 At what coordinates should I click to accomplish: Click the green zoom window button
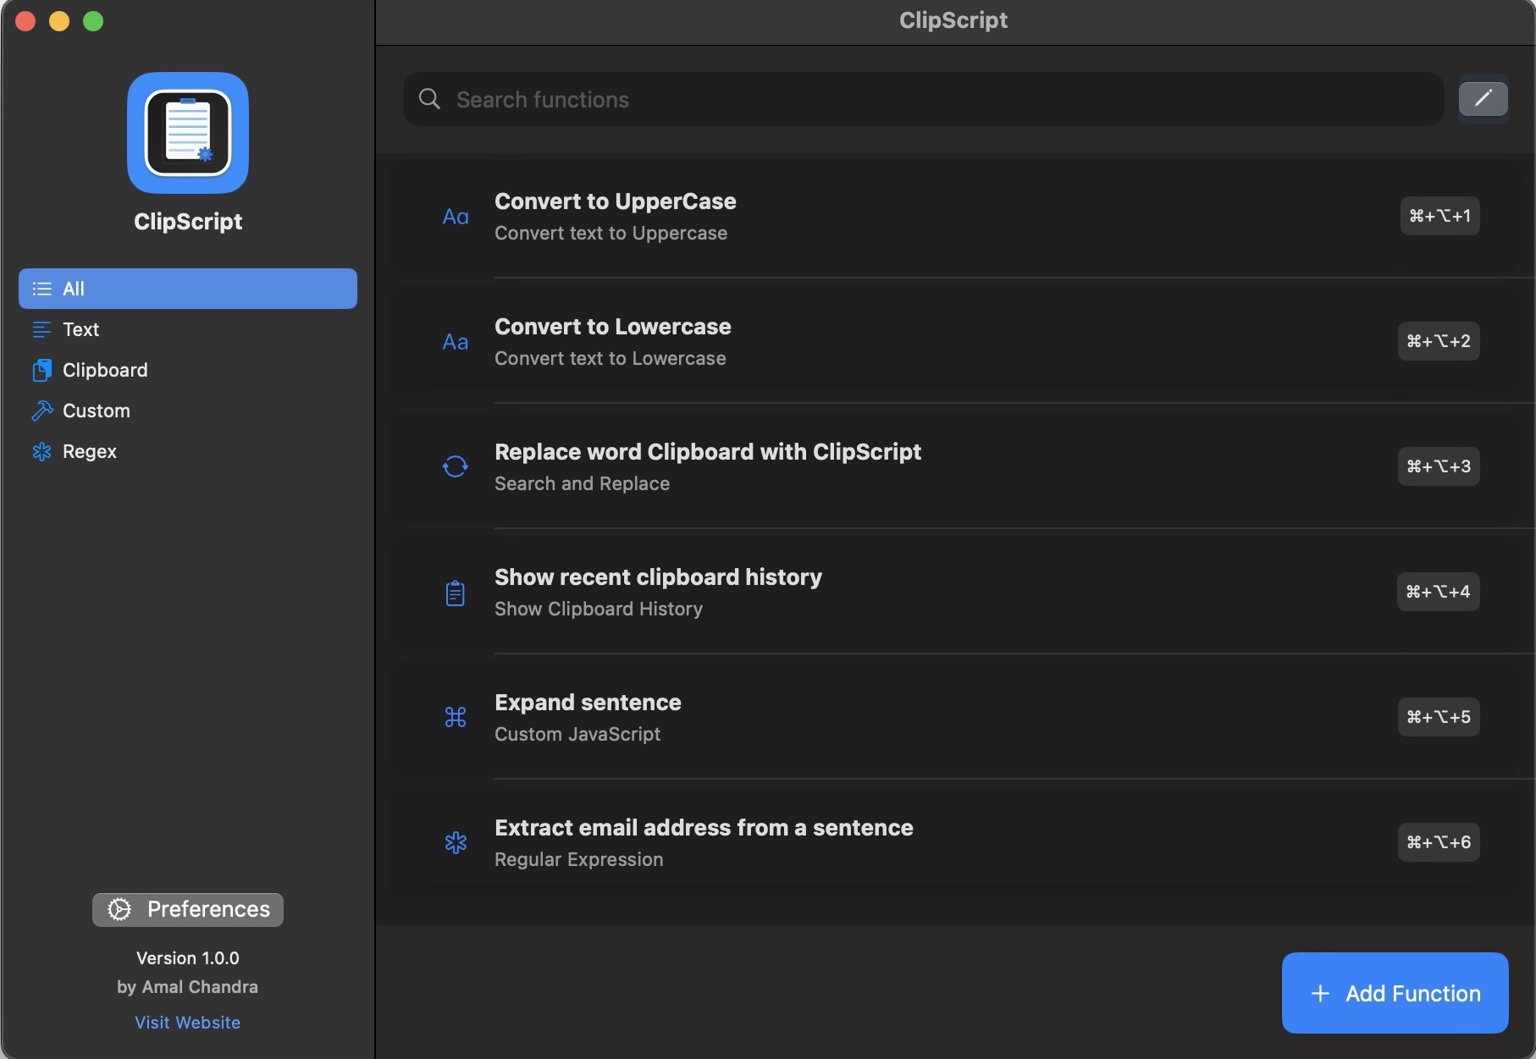93,21
